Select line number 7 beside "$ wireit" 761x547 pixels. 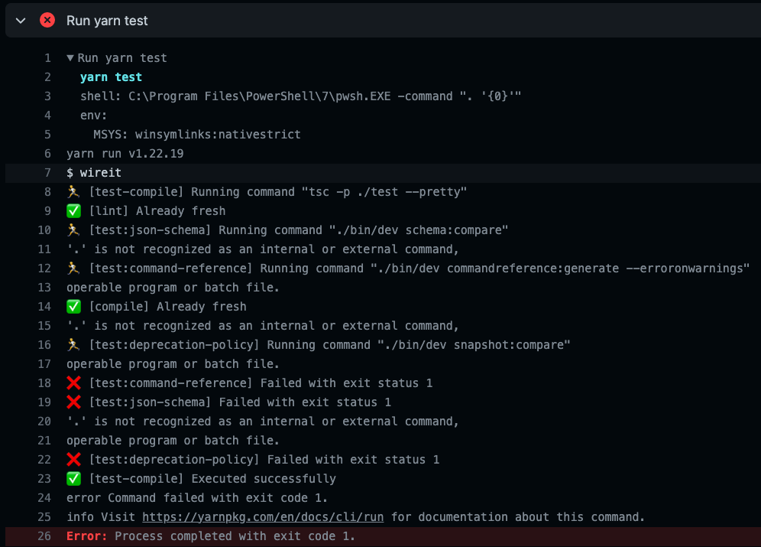pyautogui.click(x=47, y=172)
